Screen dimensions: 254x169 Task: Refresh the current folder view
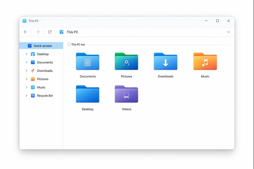point(50,32)
